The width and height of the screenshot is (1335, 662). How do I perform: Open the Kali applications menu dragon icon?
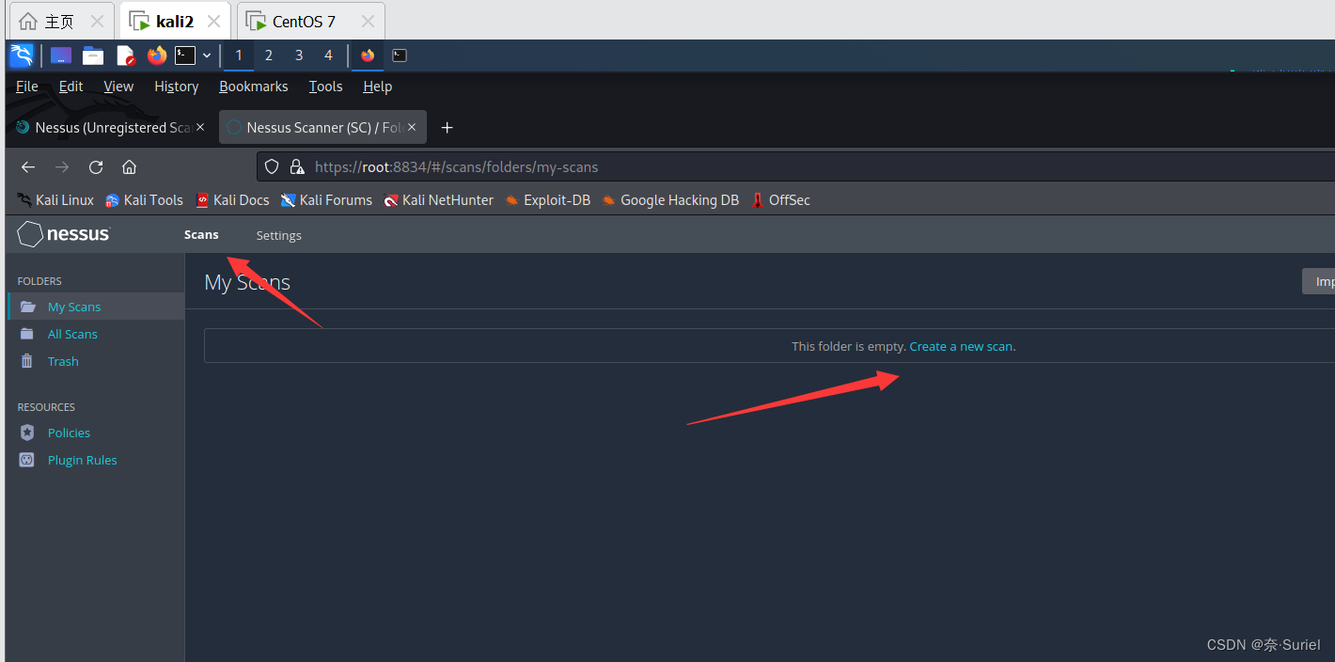click(x=21, y=55)
